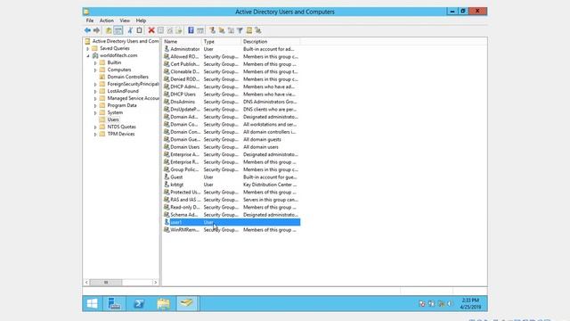The height and width of the screenshot is (321, 570).
Task: Toggle the Action Pane icon beside Help
Action: pos(200,30)
